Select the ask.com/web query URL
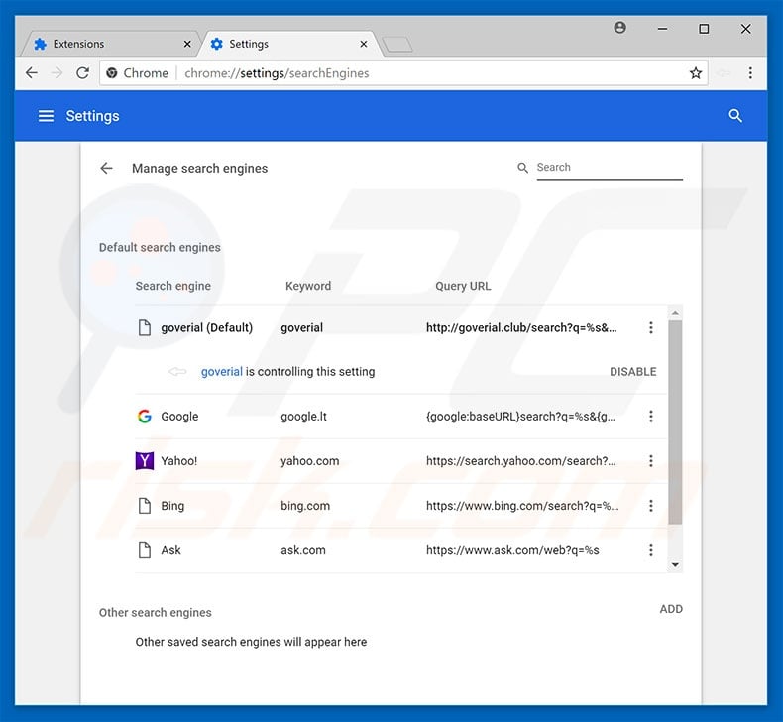 coord(512,550)
